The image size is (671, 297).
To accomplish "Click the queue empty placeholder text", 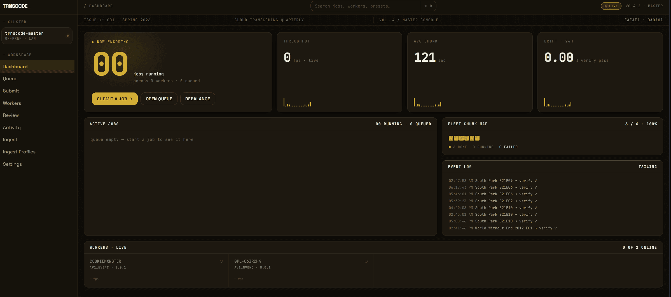I will click(142, 139).
